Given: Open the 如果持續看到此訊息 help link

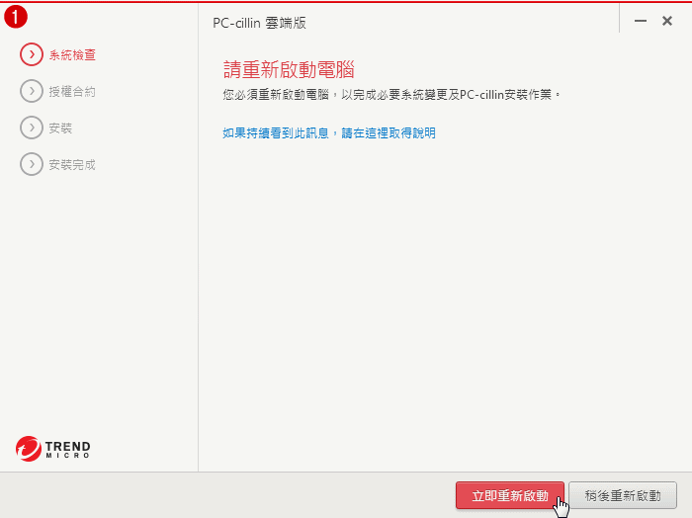Looking at the screenshot, I should point(329,132).
